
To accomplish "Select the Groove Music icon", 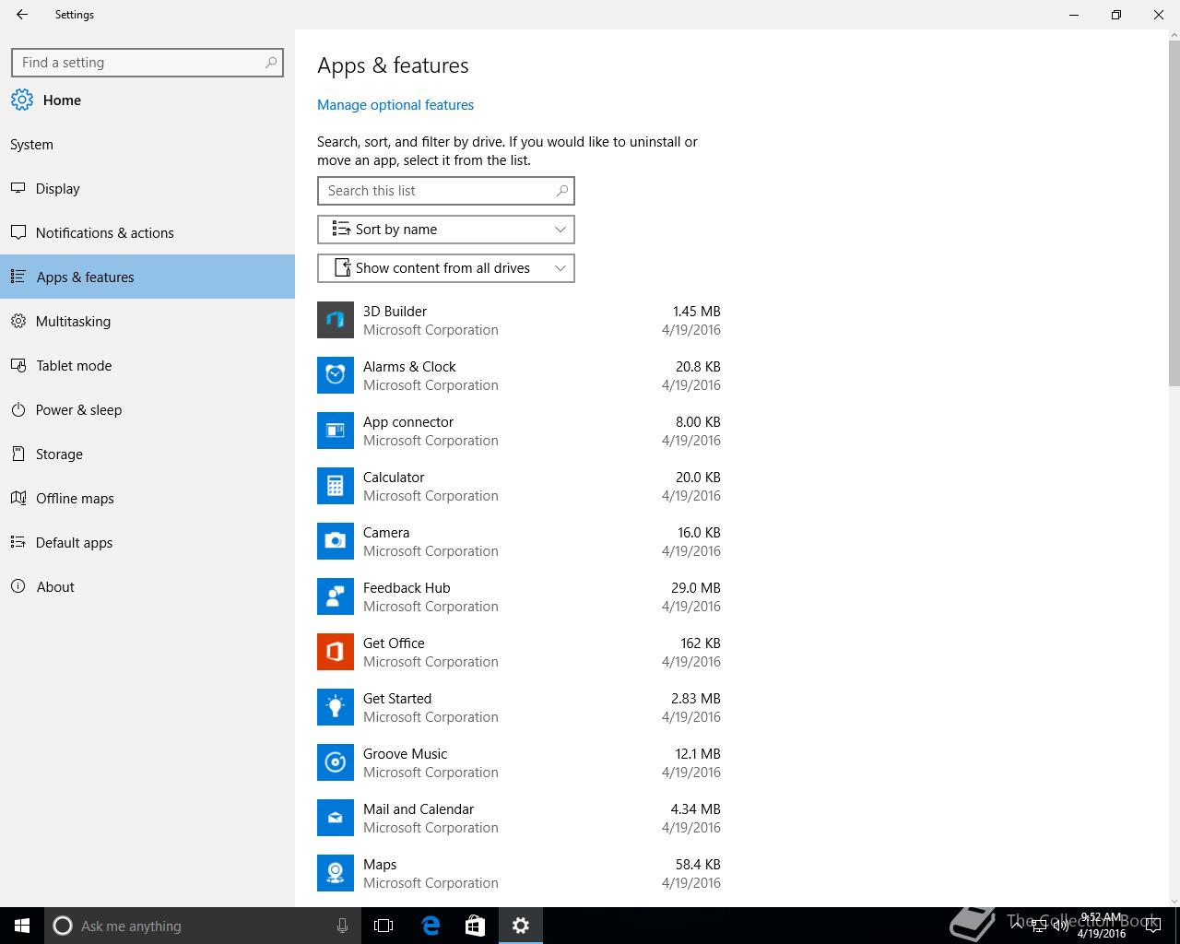I will 336,762.
